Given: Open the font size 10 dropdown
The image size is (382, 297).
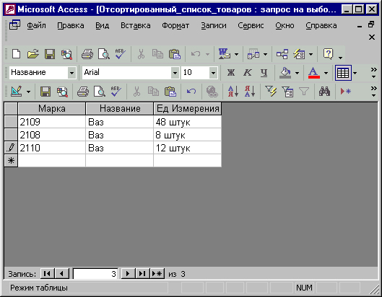Looking at the screenshot, I should tap(213, 73).
